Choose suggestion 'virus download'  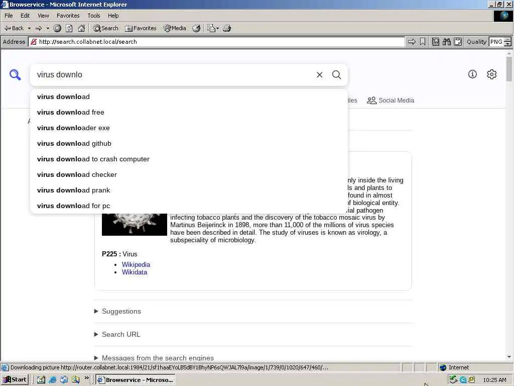coord(189,97)
